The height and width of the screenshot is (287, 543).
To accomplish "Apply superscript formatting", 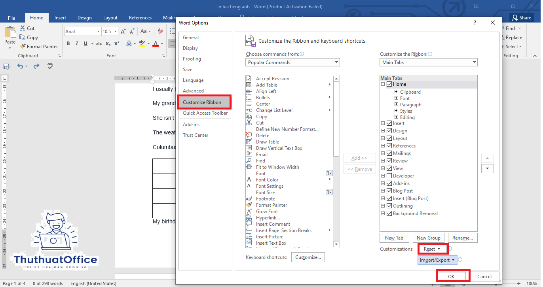I will click(x=116, y=43).
